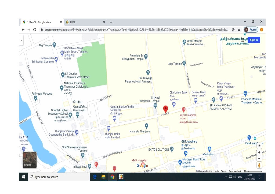Switch to Satellite view thumbnail
Viewport: 275px width, 194px height.
(x=30, y=160)
